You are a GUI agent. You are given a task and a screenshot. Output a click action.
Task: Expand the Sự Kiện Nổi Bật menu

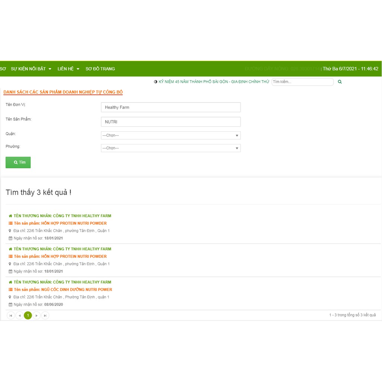(x=31, y=69)
